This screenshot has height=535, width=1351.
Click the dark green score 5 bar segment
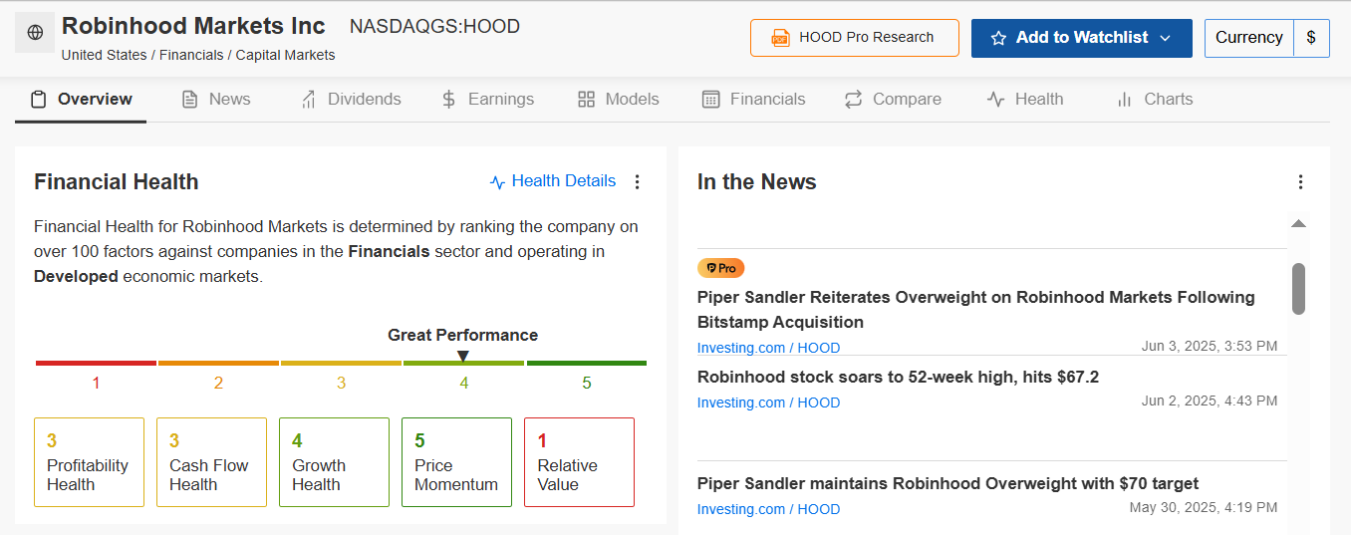point(586,363)
